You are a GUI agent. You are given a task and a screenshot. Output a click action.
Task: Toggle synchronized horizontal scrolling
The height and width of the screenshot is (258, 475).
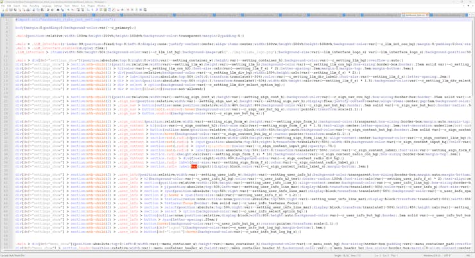pyautogui.click(x=82, y=10)
